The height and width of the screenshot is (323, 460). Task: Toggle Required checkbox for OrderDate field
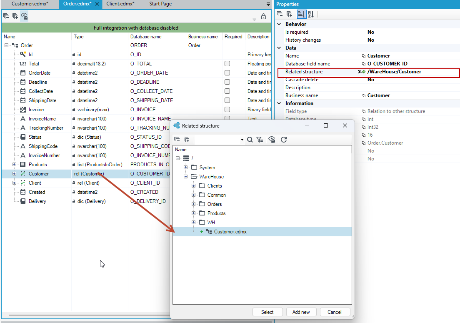click(227, 73)
